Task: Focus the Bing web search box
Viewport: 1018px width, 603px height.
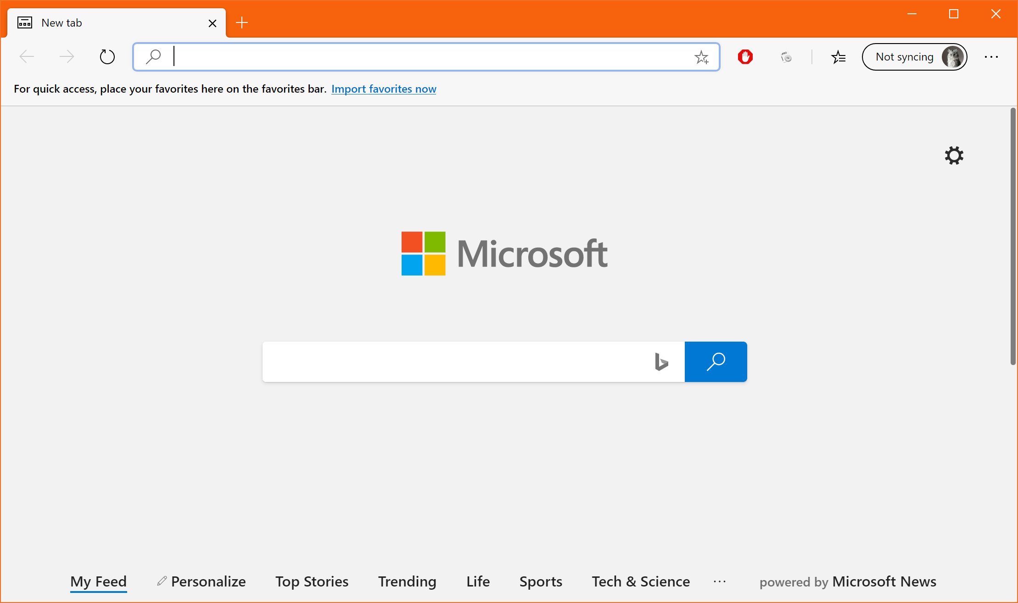Action: click(x=473, y=362)
